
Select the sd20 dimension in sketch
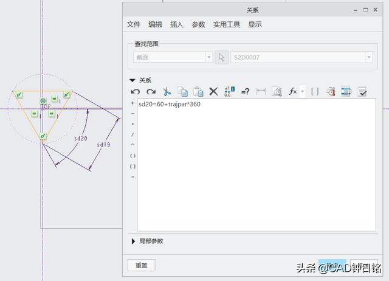(81, 139)
